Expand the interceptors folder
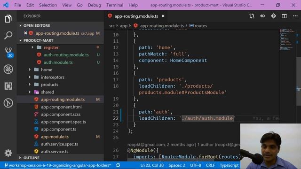Image resolution: width=301 pixels, height=169 pixels. (x=30, y=77)
